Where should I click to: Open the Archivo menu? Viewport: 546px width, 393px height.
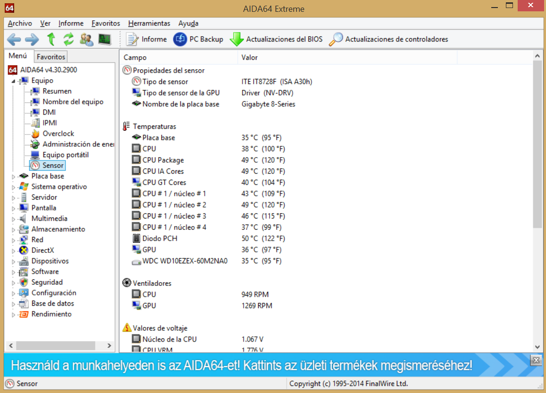[20, 23]
